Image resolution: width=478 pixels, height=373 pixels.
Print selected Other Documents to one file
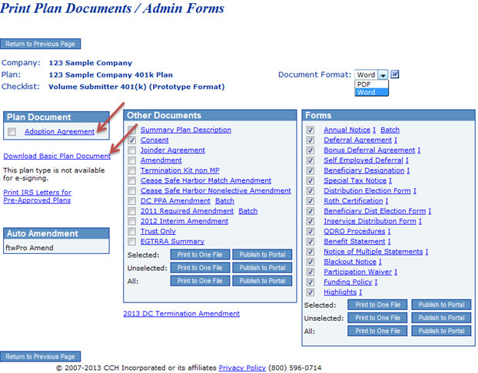click(x=200, y=255)
